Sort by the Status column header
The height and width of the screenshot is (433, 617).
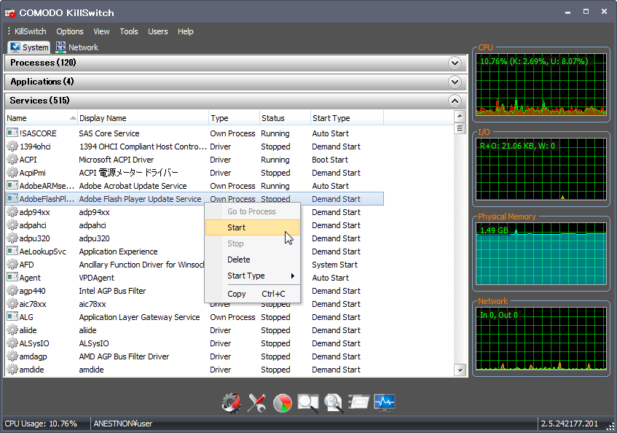pyautogui.click(x=285, y=118)
